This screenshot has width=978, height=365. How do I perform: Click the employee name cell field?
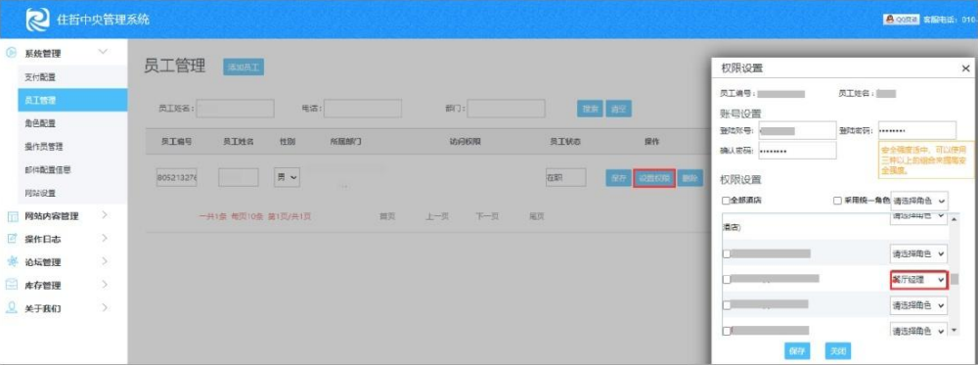[239, 178]
